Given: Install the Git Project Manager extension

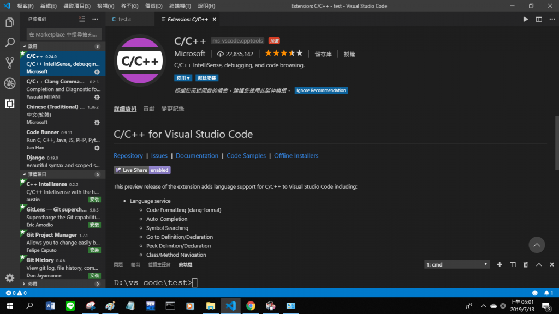Looking at the screenshot, I should click(x=94, y=250).
